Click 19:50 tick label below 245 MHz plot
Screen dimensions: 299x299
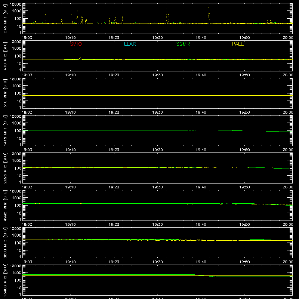point(244,38)
